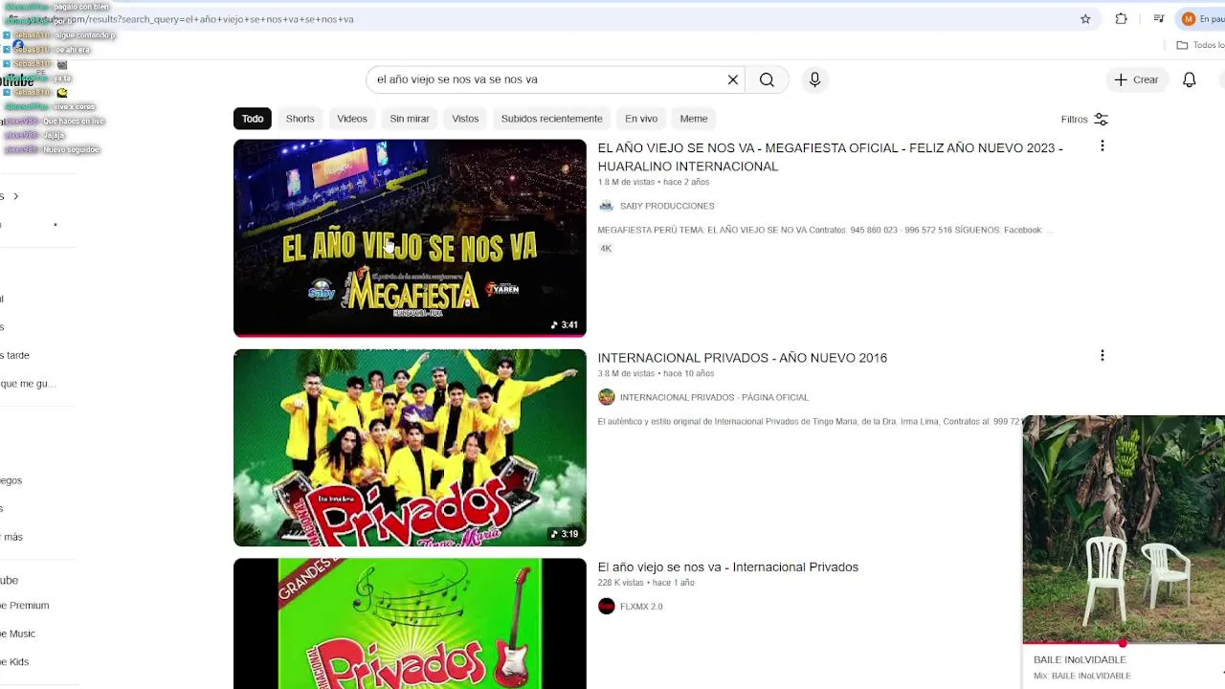
Task: Expand the sidebar section chevron arrow
Action: click(x=15, y=196)
